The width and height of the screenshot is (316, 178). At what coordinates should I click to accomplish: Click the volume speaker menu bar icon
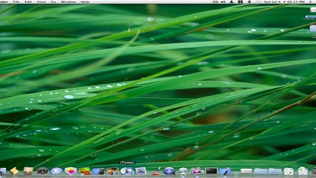tap(223, 2)
